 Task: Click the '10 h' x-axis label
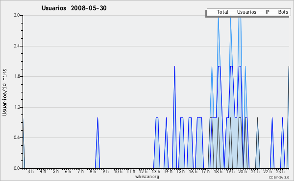[x=118, y=171]
